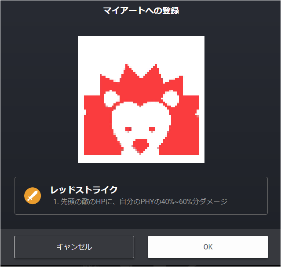Click the lion's left white round ear

point(111,99)
